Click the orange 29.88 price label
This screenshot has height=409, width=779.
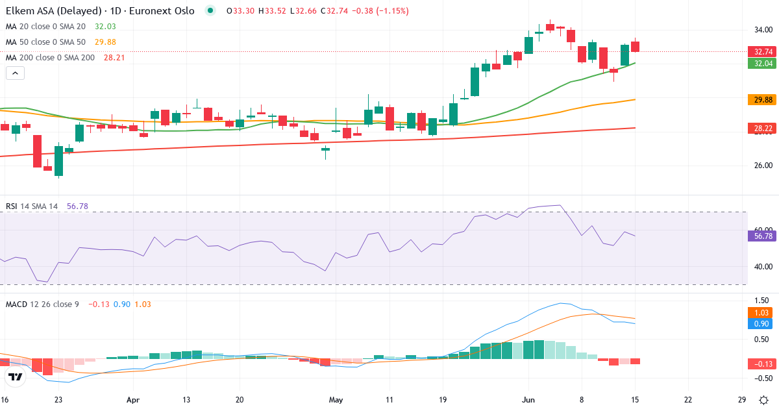pos(761,99)
